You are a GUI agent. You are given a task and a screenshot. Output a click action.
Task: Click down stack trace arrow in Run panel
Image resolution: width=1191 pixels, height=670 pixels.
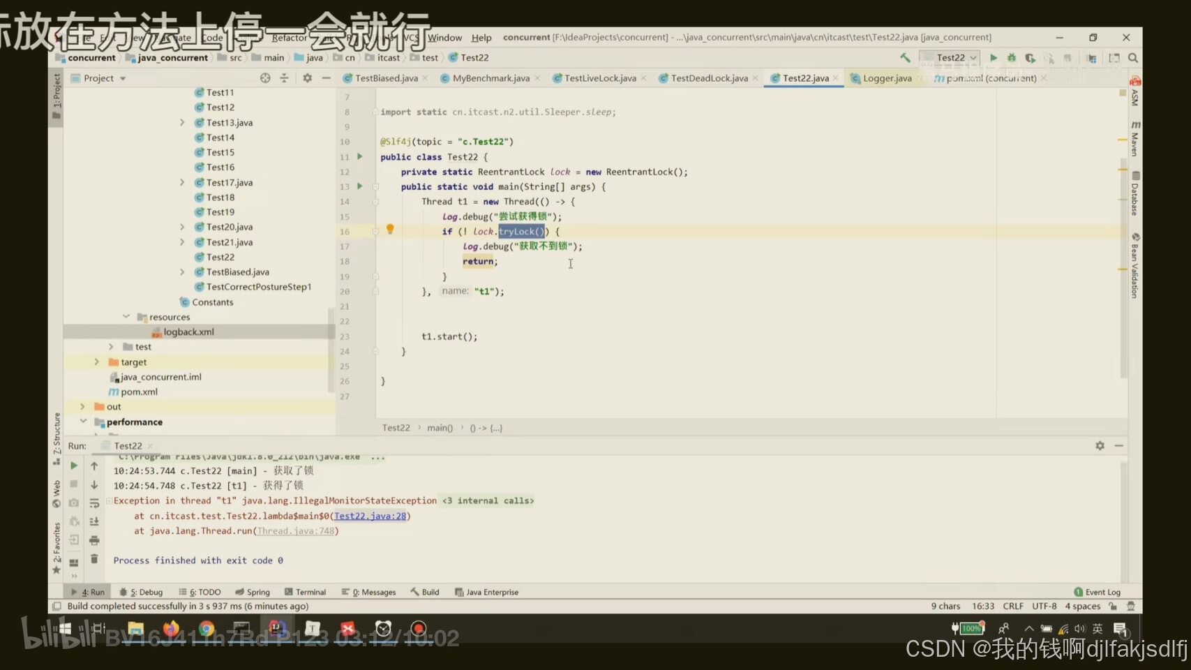click(x=94, y=484)
